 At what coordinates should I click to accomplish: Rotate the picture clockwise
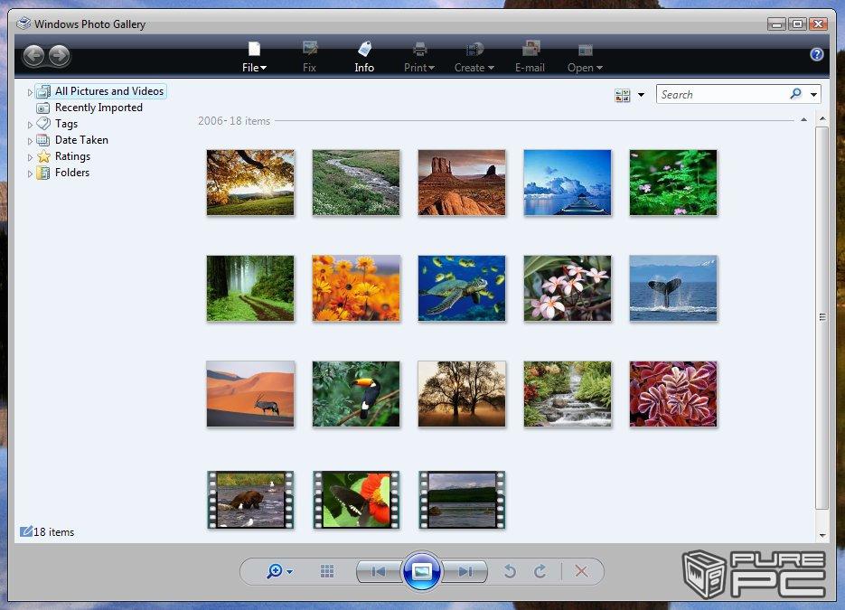coord(540,571)
